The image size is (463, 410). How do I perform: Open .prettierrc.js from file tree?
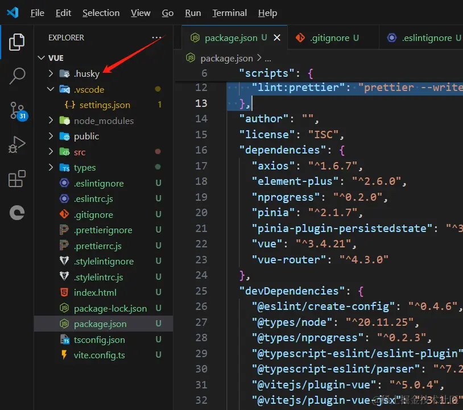[x=97, y=246]
